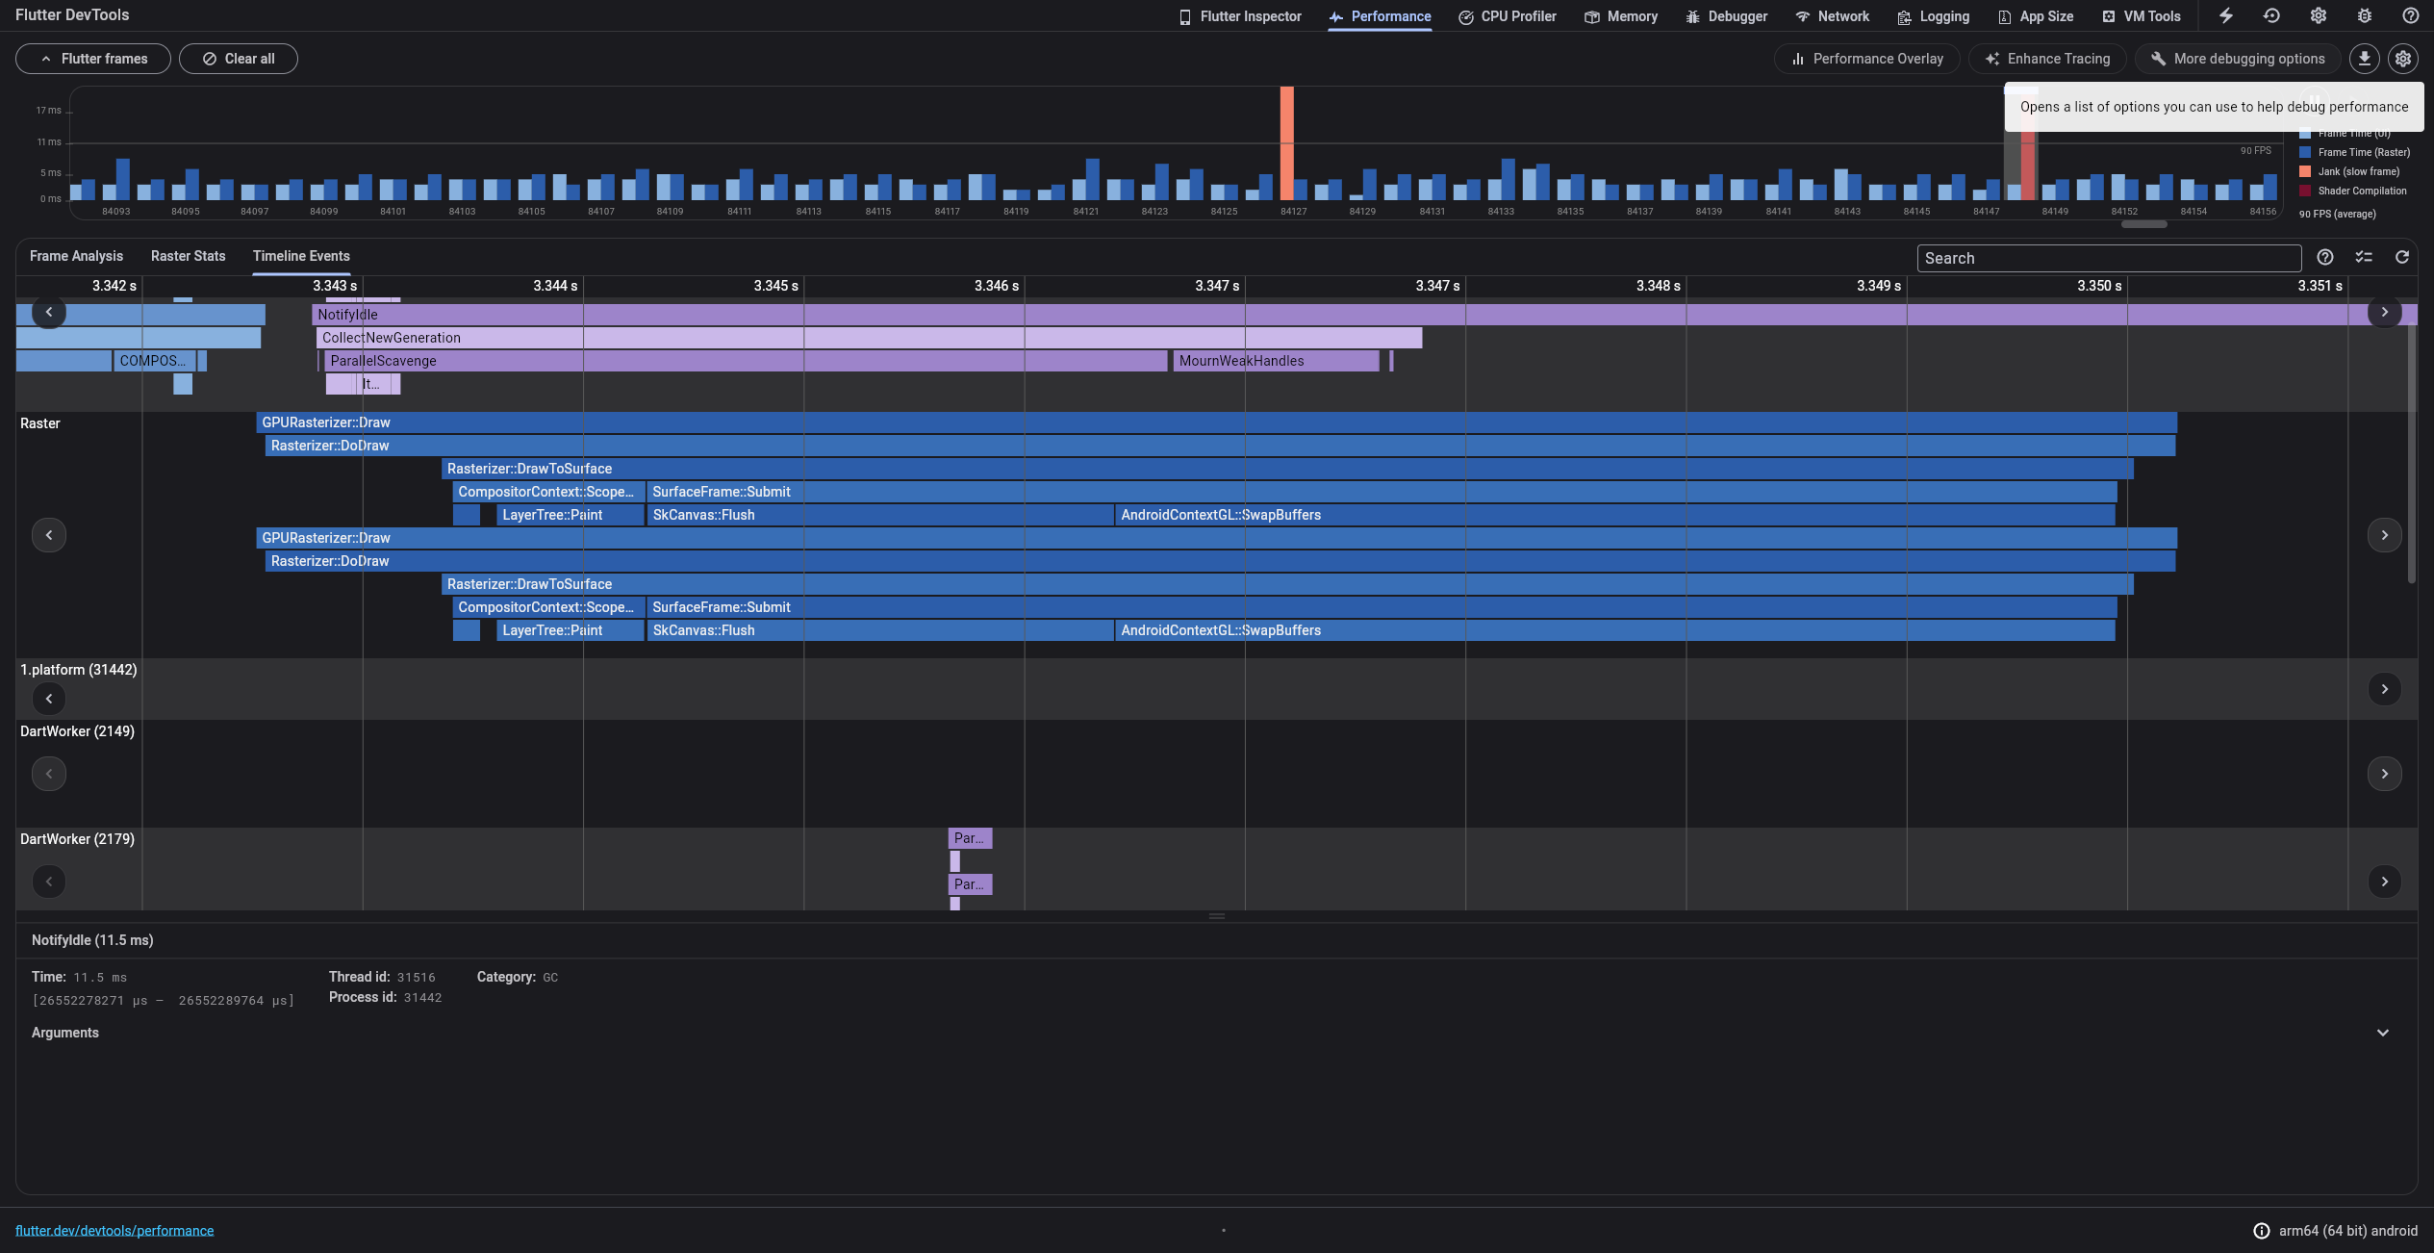Switch to the Raster Stats tab
This screenshot has height=1253, width=2434.
point(188,256)
